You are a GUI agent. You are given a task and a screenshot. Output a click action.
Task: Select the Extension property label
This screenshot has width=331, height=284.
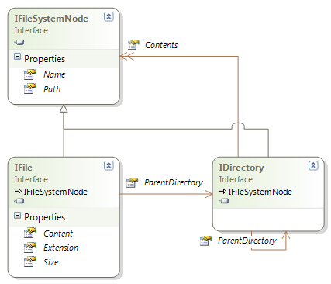61,248
